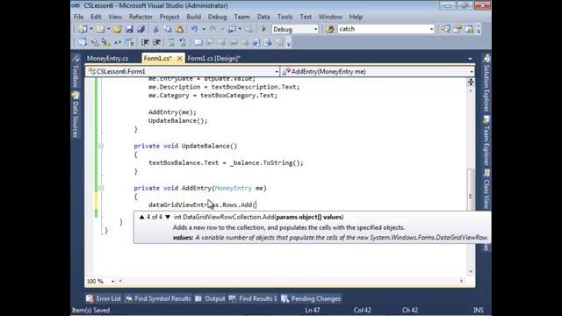Click the Undo arrow icon

click(x=195, y=29)
